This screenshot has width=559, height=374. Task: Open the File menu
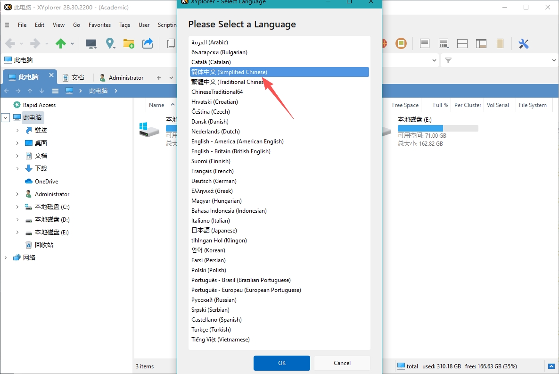22,25
